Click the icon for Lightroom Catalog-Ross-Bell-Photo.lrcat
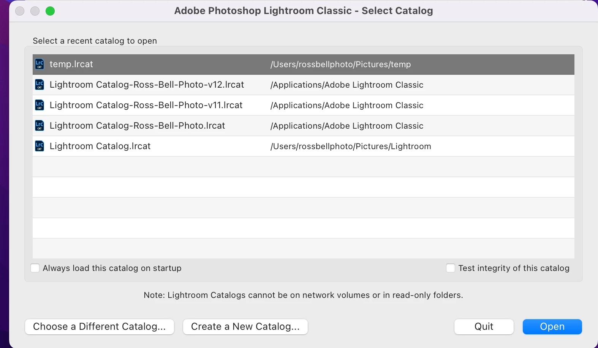The height and width of the screenshot is (348, 598). [x=40, y=126]
